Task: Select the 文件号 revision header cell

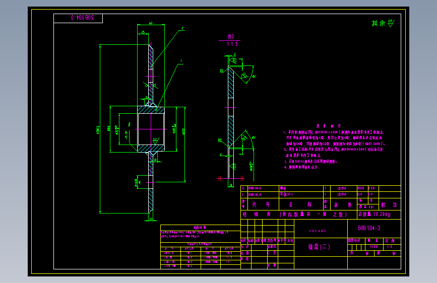Action: pos(272,241)
